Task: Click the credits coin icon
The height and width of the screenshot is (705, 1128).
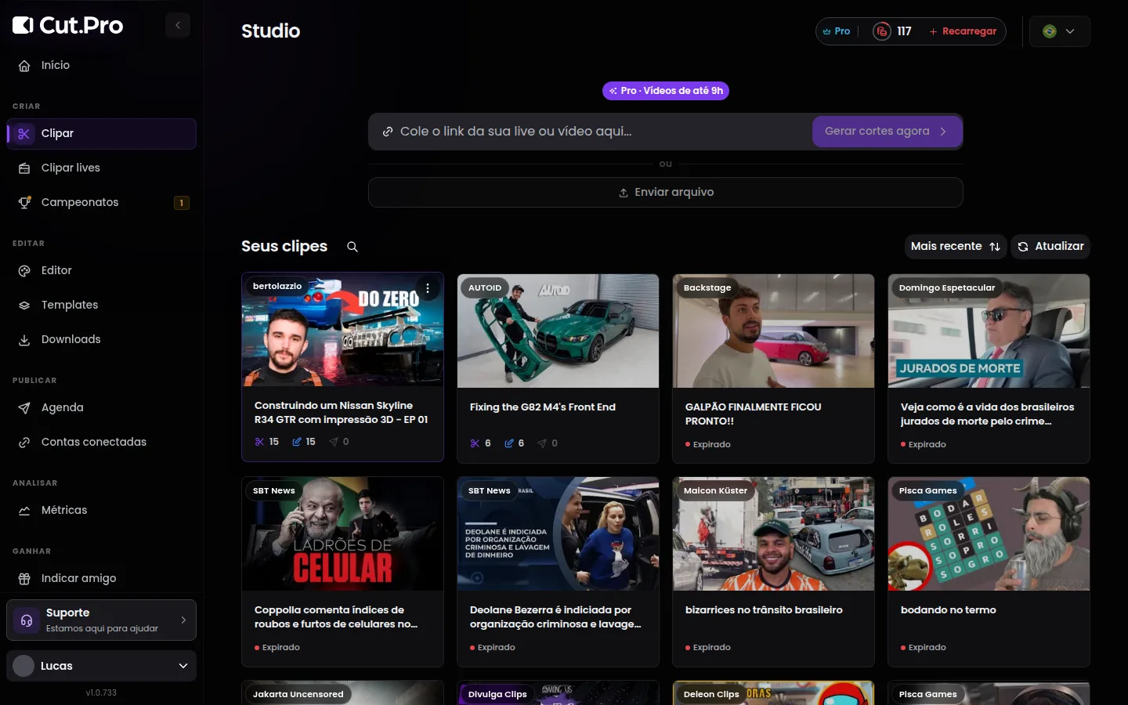Action: (882, 31)
